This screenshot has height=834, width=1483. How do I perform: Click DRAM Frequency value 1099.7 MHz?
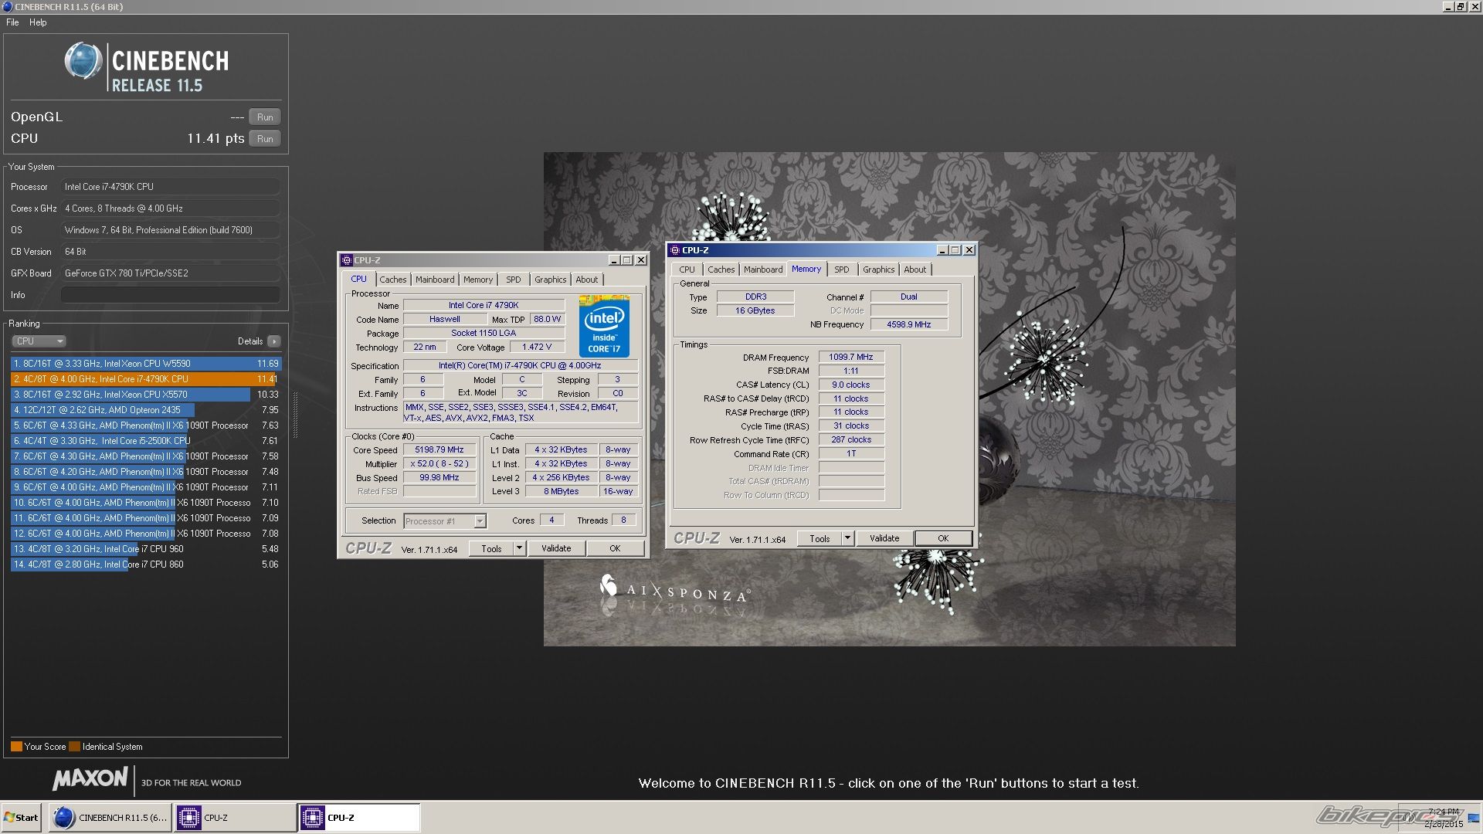click(x=851, y=357)
